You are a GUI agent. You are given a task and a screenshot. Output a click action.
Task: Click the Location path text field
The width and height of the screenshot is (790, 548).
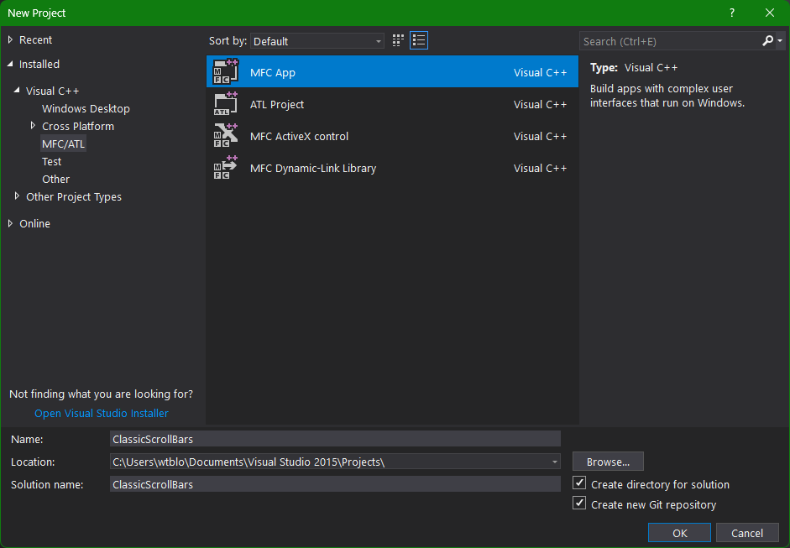[x=329, y=462]
